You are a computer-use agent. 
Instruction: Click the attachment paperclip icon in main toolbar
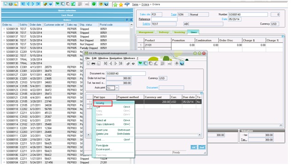coord(45,4)
